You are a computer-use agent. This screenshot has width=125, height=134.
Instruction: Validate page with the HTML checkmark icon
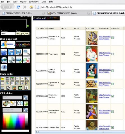click(19, 60)
